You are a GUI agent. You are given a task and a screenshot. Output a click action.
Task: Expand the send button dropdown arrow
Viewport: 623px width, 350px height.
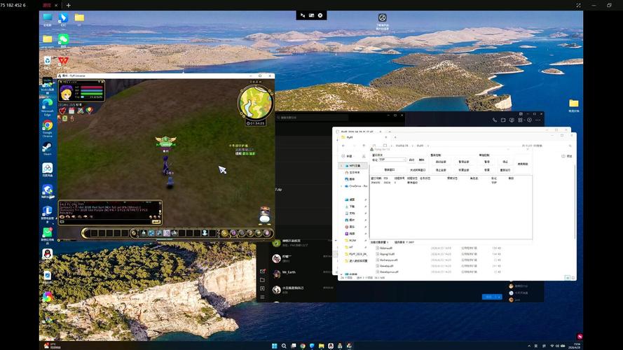pos(498,297)
